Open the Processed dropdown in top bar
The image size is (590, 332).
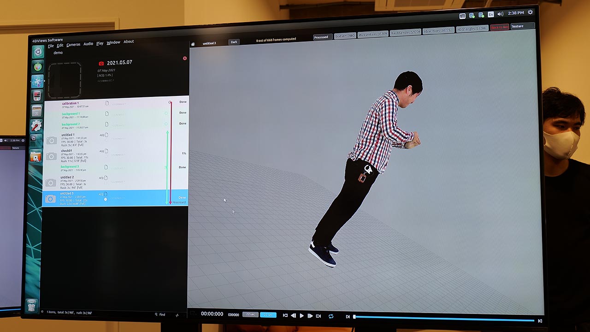point(323,37)
